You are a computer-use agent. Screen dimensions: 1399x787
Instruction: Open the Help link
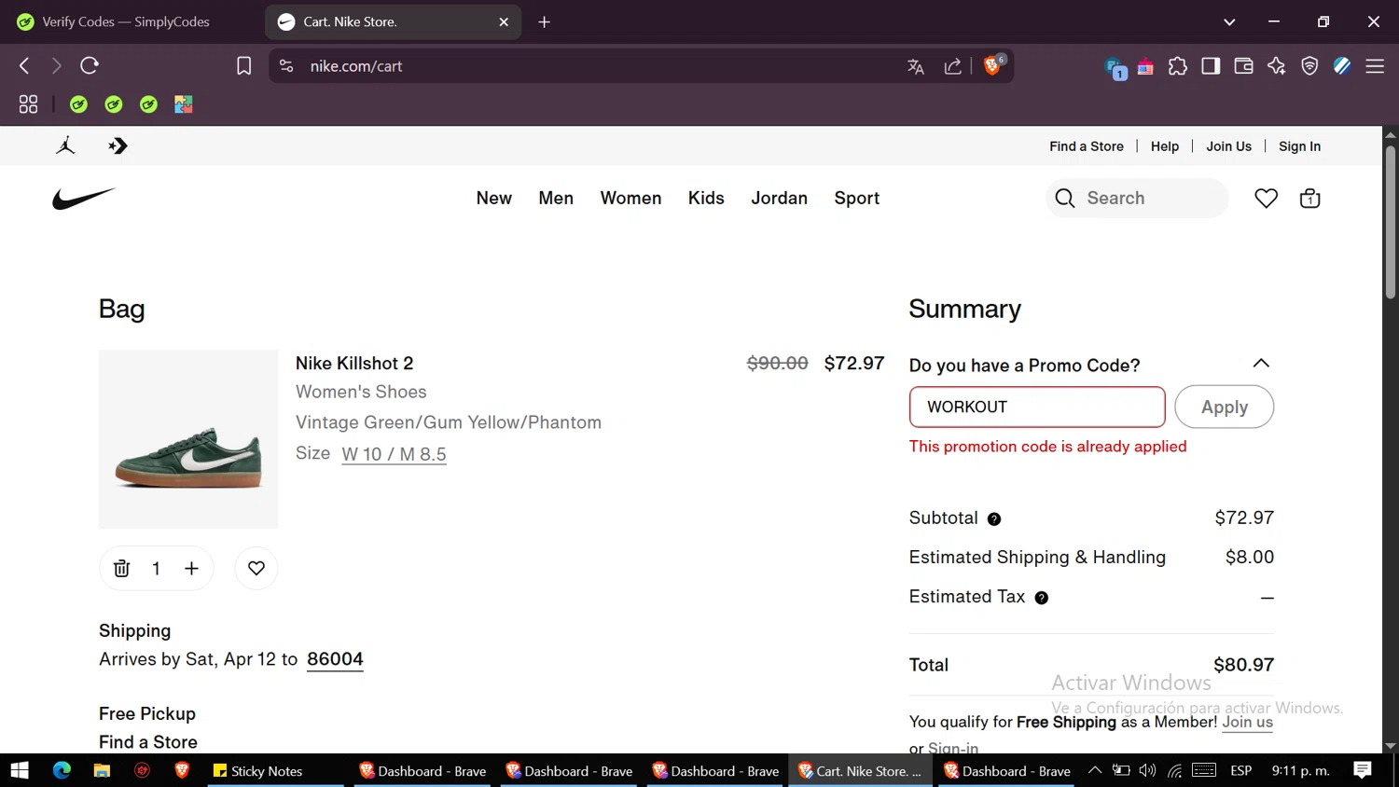click(1165, 146)
